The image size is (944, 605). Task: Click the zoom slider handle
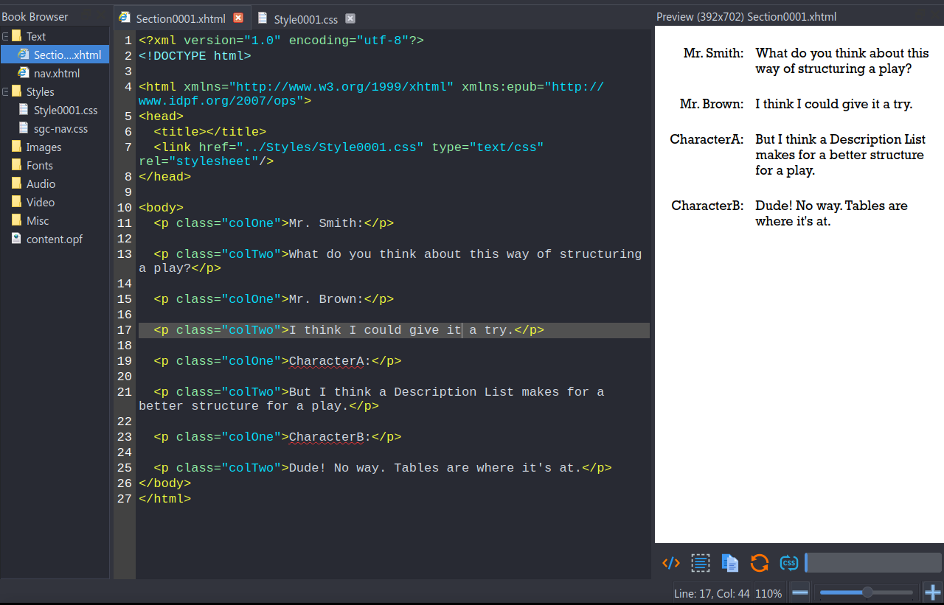[867, 592]
